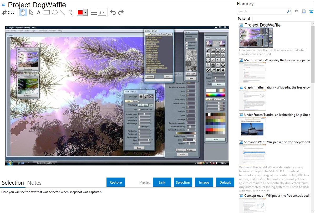Click the line thickness icon
The height and width of the screenshot is (213, 315).
coord(94,12)
